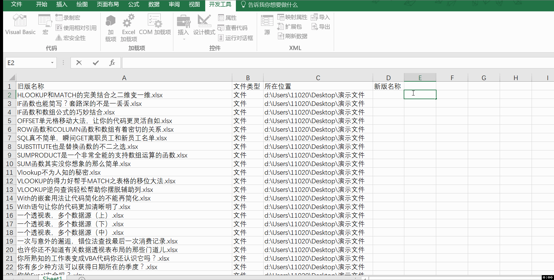Click 映射属性 (Map Properties)
The height and width of the screenshot is (280, 554).
281,17
